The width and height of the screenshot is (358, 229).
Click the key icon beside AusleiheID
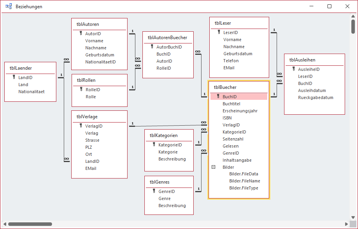pos(294,69)
